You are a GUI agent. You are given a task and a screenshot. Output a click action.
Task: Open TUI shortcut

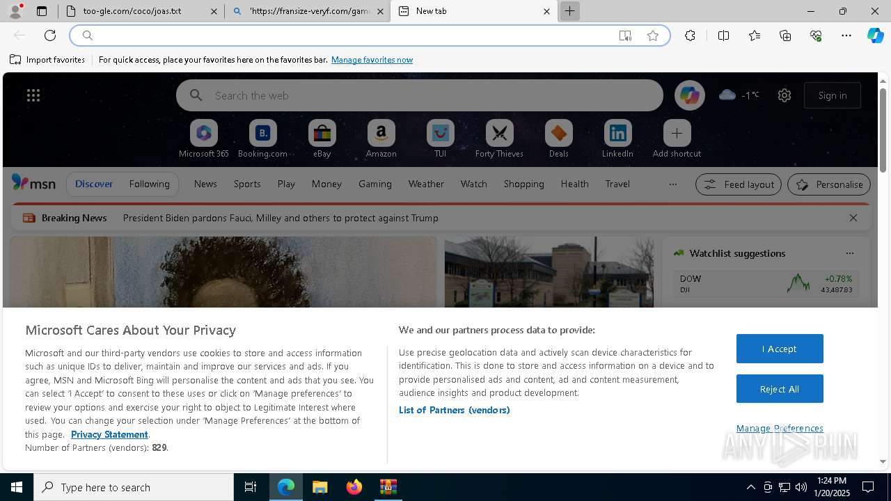[x=440, y=139]
